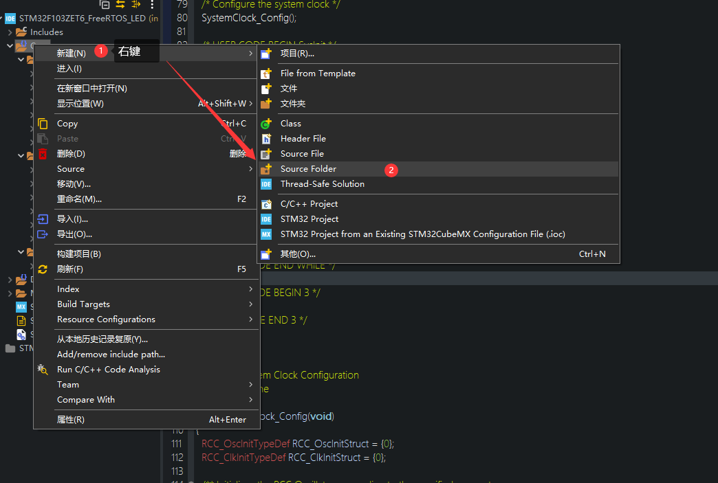Open the Source submenu arrow
Image resolution: width=718 pixels, height=483 pixels.
(250, 169)
